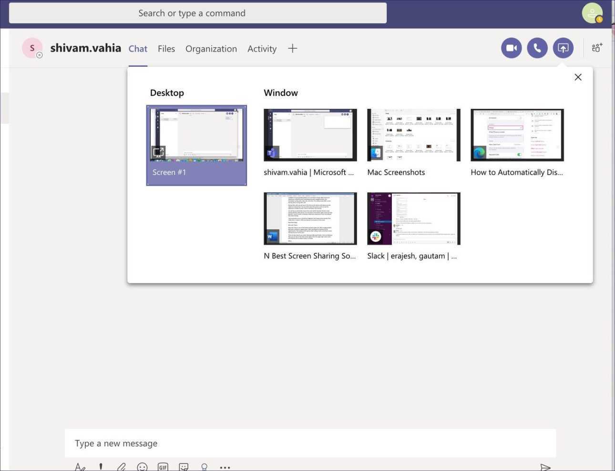Start an audio call
Viewport: 615px width, 471px height.
click(537, 48)
